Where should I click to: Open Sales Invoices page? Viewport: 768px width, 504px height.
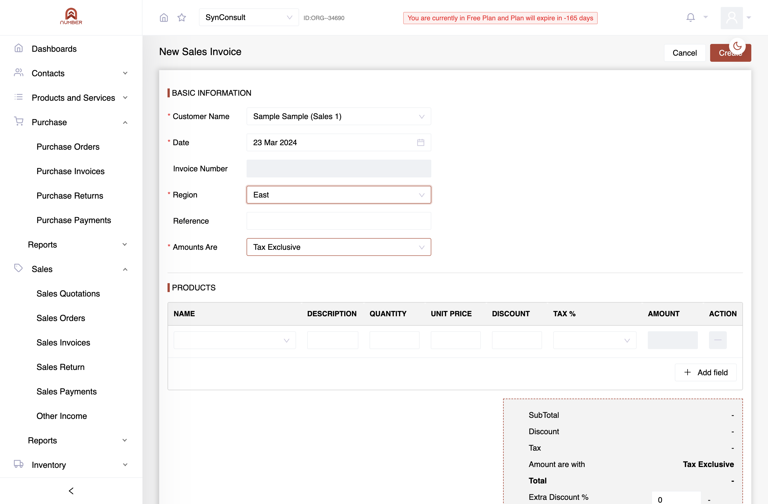pyautogui.click(x=63, y=342)
